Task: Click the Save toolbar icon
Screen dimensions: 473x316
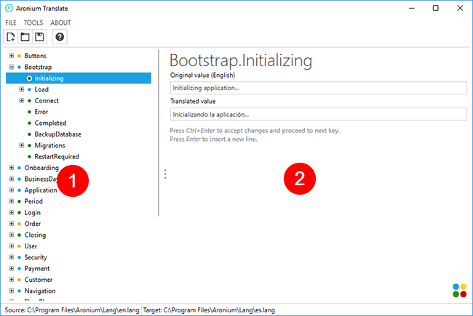Action: point(39,37)
